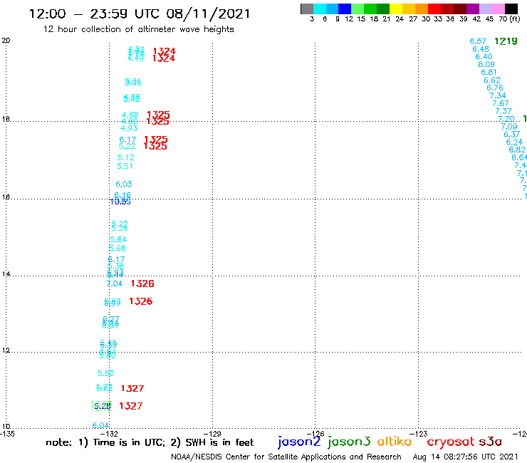
Task: Click wave height value 7.09
Action: click(509, 127)
